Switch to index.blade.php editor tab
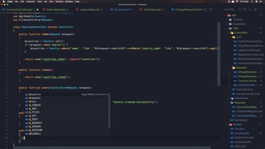This screenshot has height=149, width=265. coord(56,10)
